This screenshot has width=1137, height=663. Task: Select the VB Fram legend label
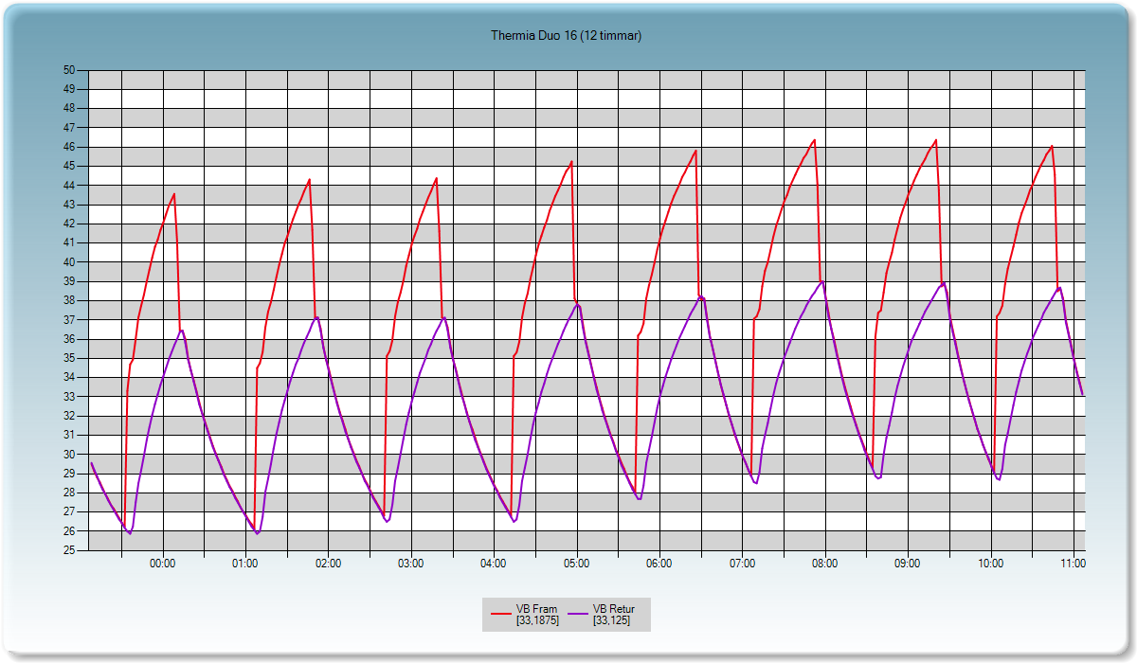pos(536,609)
